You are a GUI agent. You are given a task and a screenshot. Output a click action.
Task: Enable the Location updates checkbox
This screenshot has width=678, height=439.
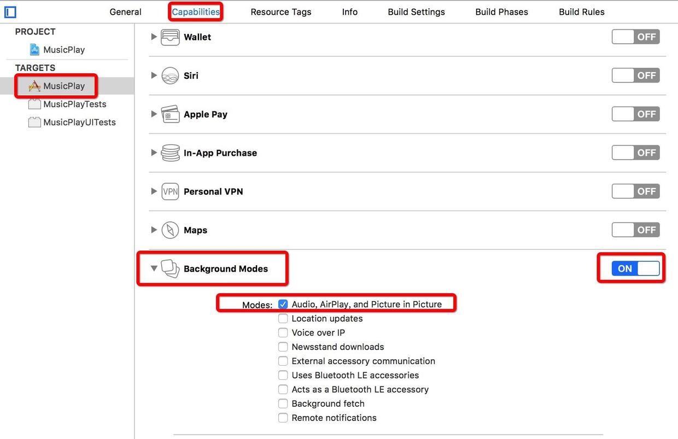[x=283, y=319]
